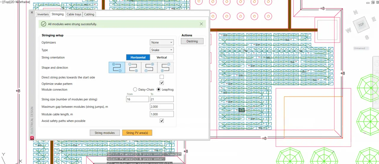Screen dimensions: 379x164
Task: Close the Electrical Design palette
Action: pos(32,12)
